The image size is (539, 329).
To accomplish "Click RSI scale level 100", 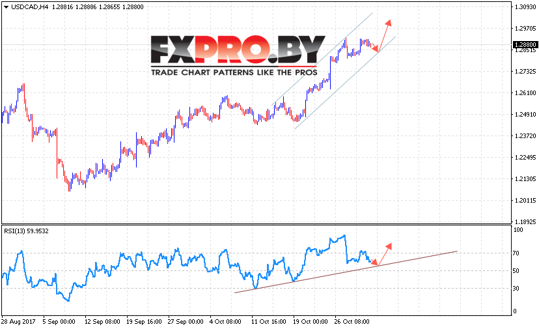I will 518,230.
